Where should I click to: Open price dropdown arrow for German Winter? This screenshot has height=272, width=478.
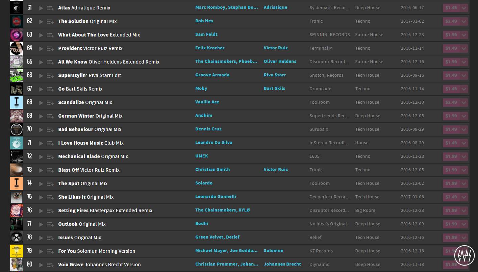(464, 116)
